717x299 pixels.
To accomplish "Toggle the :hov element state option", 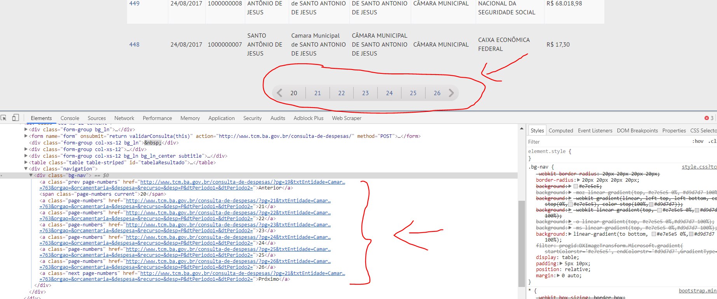I will (698, 141).
